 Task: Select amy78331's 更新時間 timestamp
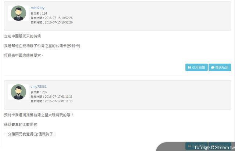[59, 101]
